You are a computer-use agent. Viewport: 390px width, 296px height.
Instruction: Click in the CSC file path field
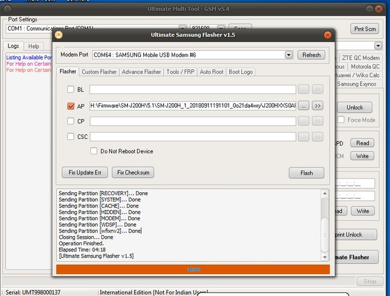pos(193,137)
